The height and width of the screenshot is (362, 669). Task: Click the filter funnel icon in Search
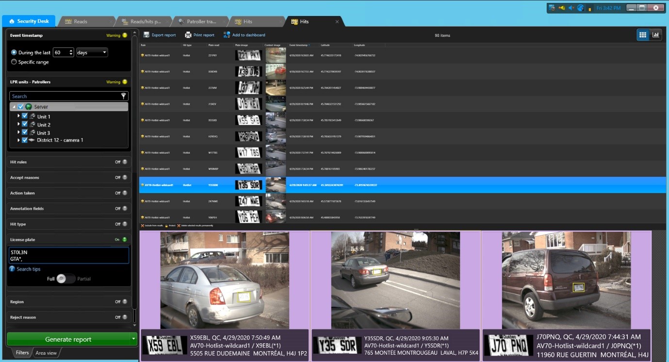[124, 96]
